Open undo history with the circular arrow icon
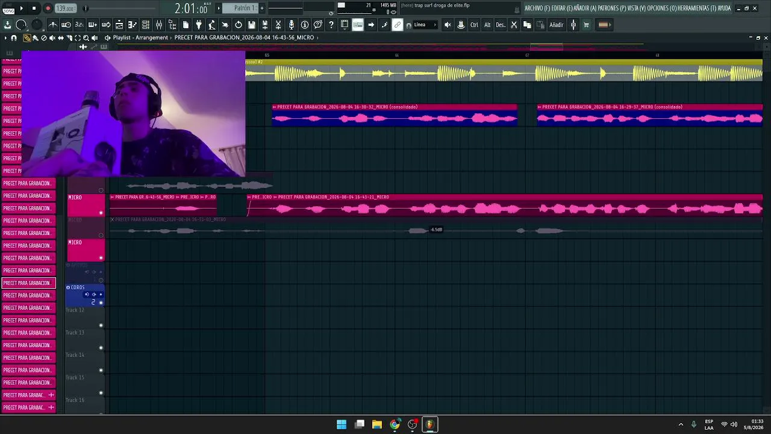This screenshot has height=434, width=771. click(239, 25)
